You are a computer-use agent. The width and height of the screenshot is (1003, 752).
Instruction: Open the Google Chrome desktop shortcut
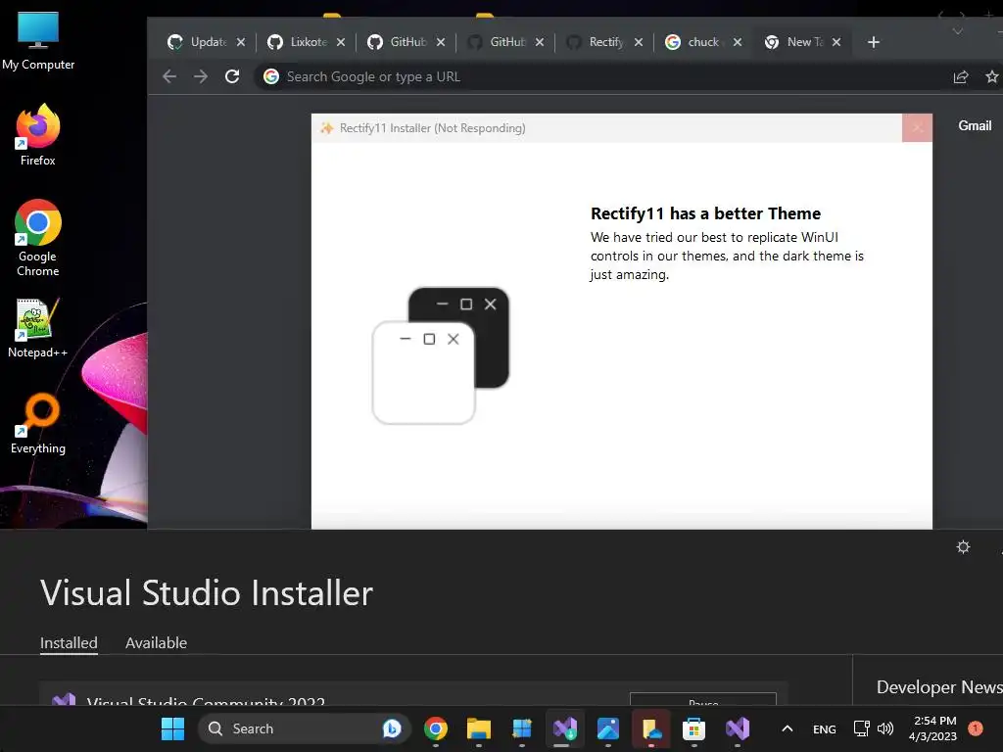pyautogui.click(x=38, y=237)
